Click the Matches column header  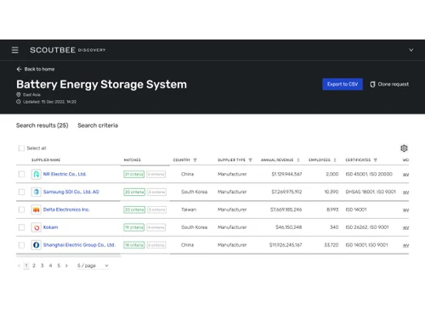[133, 160]
